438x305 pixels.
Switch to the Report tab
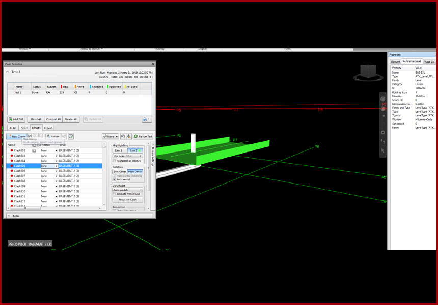pyautogui.click(x=47, y=128)
